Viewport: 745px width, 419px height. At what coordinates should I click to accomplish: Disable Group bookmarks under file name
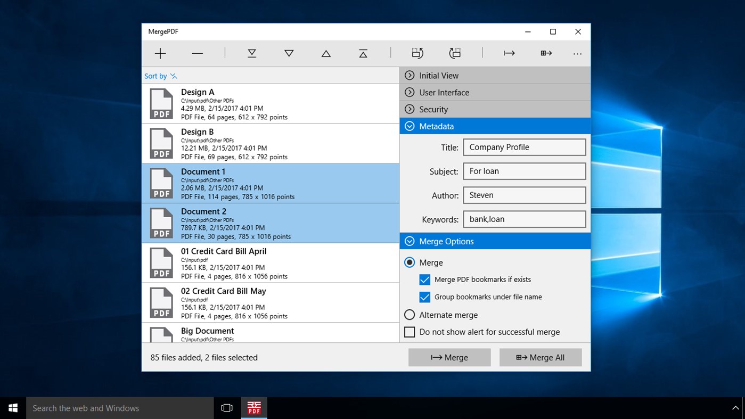(424, 297)
